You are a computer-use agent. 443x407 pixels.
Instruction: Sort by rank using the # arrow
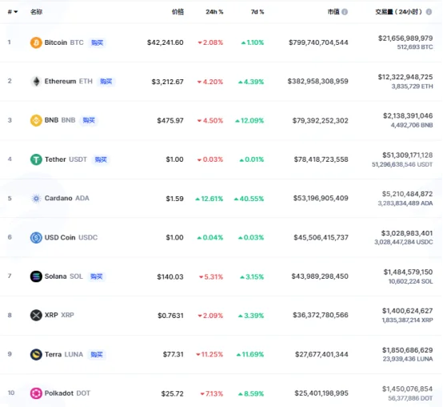[x=13, y=12]
